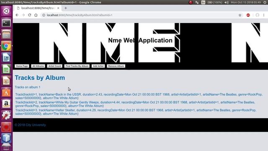Image resolution: width=268 pixels, height=151 pixels.
Task: Select Tracks on album 1 text
Action: click(x=28, y=87)
